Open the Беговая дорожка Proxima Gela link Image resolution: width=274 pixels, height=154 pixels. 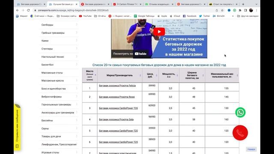pyautogui.click(x=116, y=119)
